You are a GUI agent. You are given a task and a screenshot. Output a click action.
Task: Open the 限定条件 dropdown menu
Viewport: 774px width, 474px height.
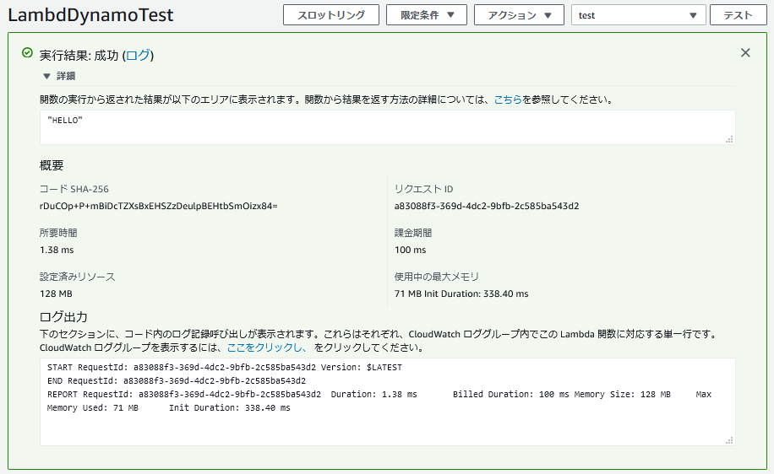click(x=427, y=15)
